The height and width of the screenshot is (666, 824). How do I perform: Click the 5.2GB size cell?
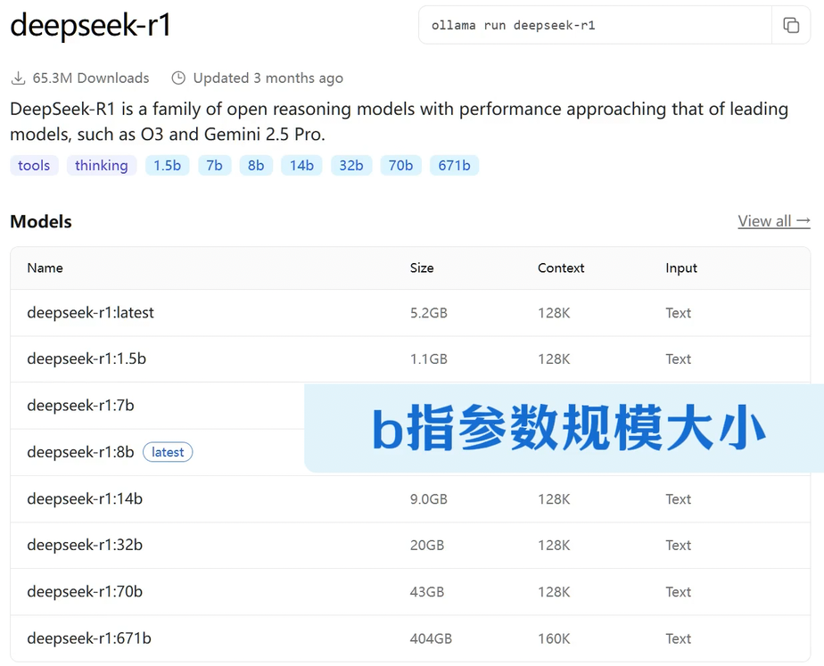429,313
